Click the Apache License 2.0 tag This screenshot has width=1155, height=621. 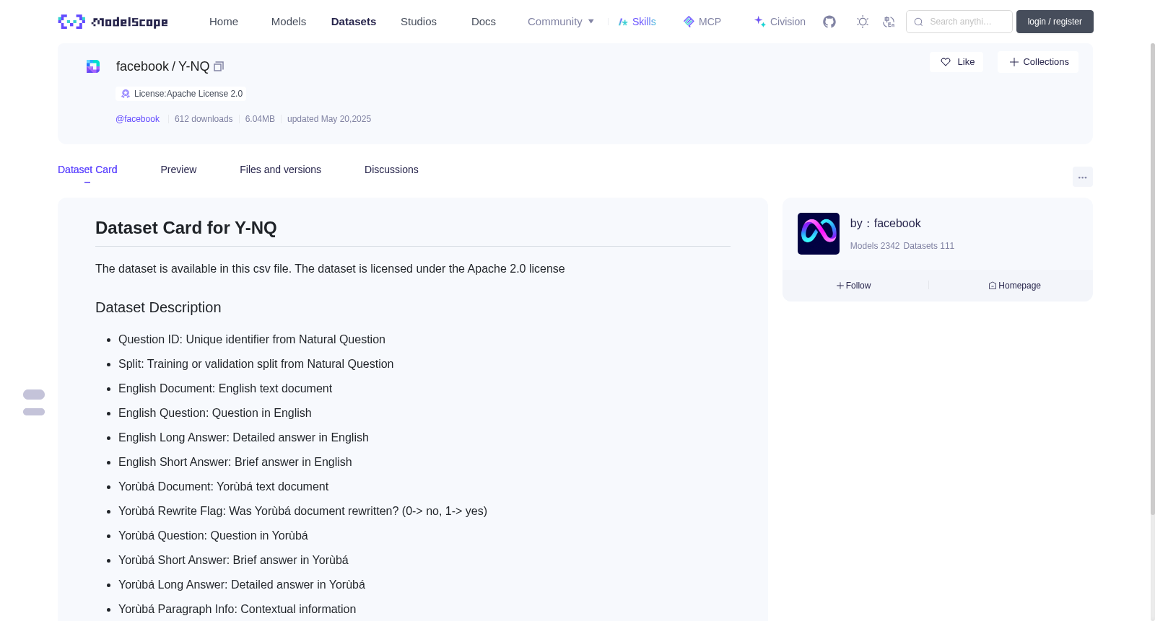click(181, 94)
